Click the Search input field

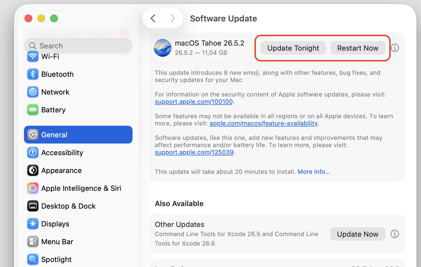[x=78, y=46]
